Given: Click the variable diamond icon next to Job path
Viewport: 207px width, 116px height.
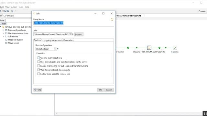Looking at the screenshot, I should (73, 34).
